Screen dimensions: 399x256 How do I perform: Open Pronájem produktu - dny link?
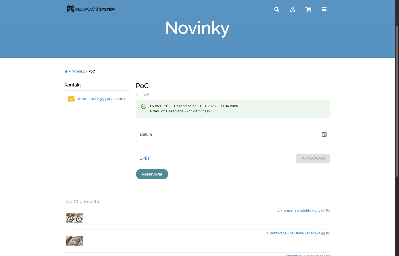point(300,210)
